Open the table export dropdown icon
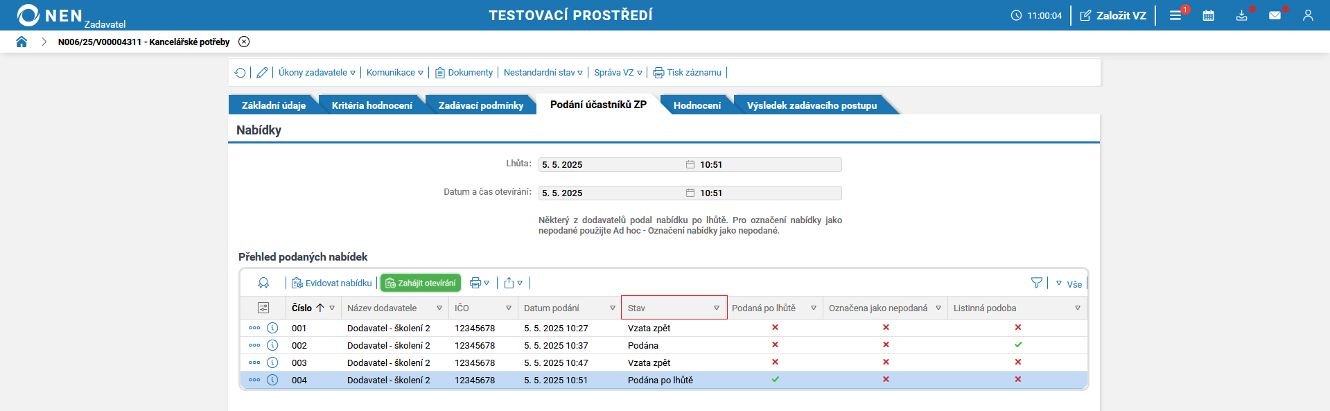This screenshot has width=1330, height=411. tap(514, 283)
